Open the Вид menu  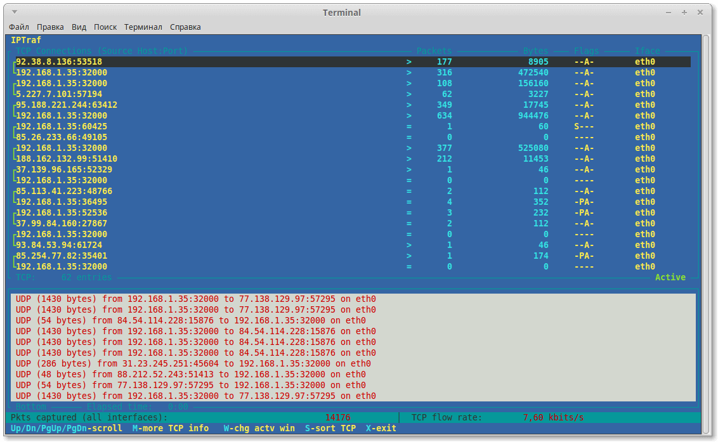(79, 27)
